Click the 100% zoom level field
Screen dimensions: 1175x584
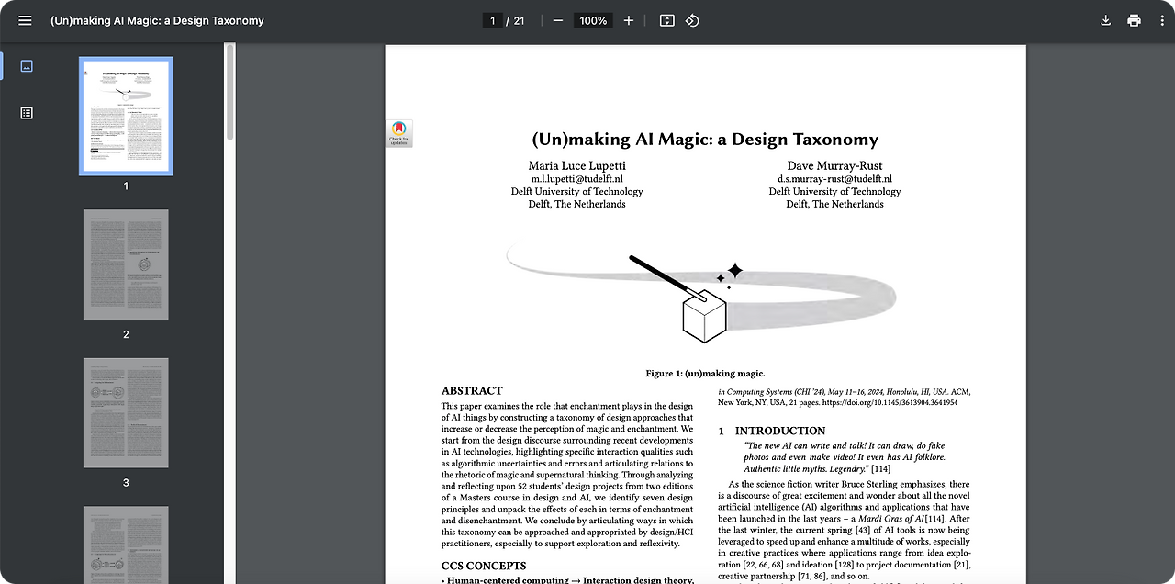594,20
